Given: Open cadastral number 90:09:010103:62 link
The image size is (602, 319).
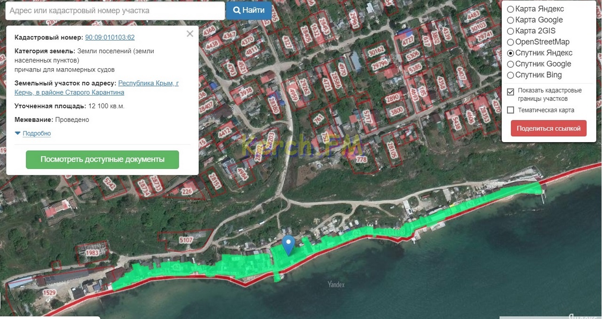Looking at the screenshot, I should [x=110, y=38].
